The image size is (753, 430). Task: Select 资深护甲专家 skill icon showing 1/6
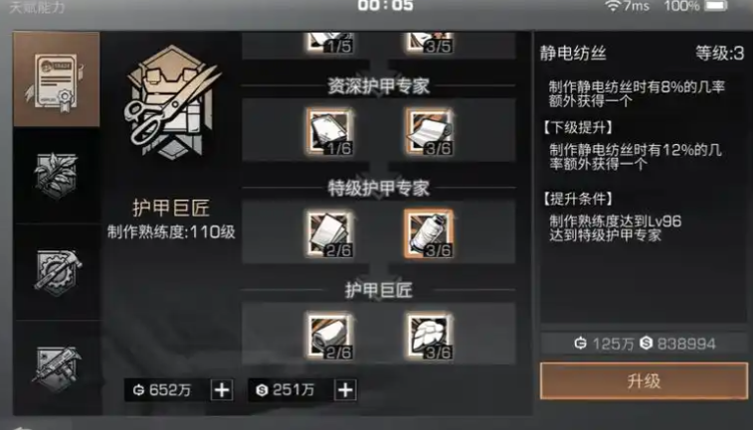click(329, 133)
